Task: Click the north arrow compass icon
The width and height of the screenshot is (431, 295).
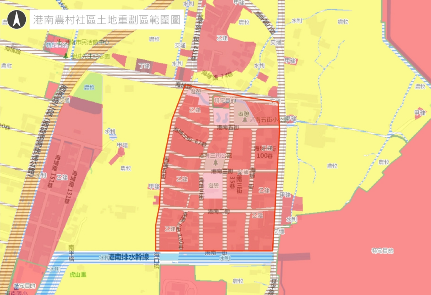Action: pyautogui.click(x=17, y=19)
